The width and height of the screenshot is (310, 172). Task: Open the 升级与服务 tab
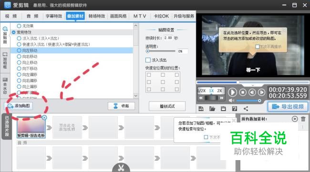pos(184,16)
